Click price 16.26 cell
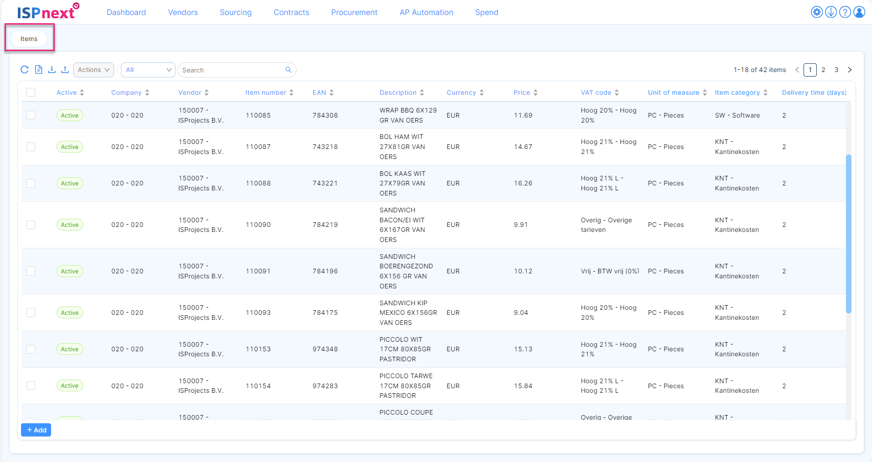 (523, 183)
